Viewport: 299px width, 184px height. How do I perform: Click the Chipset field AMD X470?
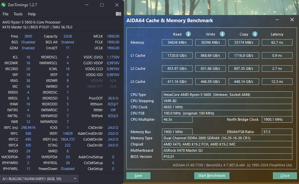(x=227, y=144)
